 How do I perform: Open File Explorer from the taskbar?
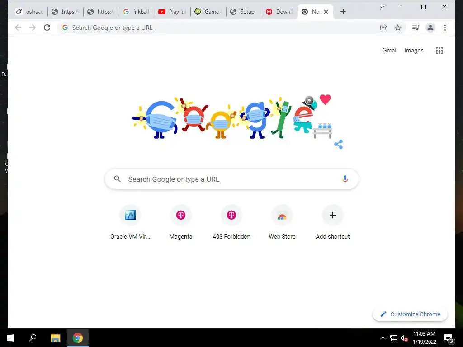pyautogui.click(x=55, y=338)
